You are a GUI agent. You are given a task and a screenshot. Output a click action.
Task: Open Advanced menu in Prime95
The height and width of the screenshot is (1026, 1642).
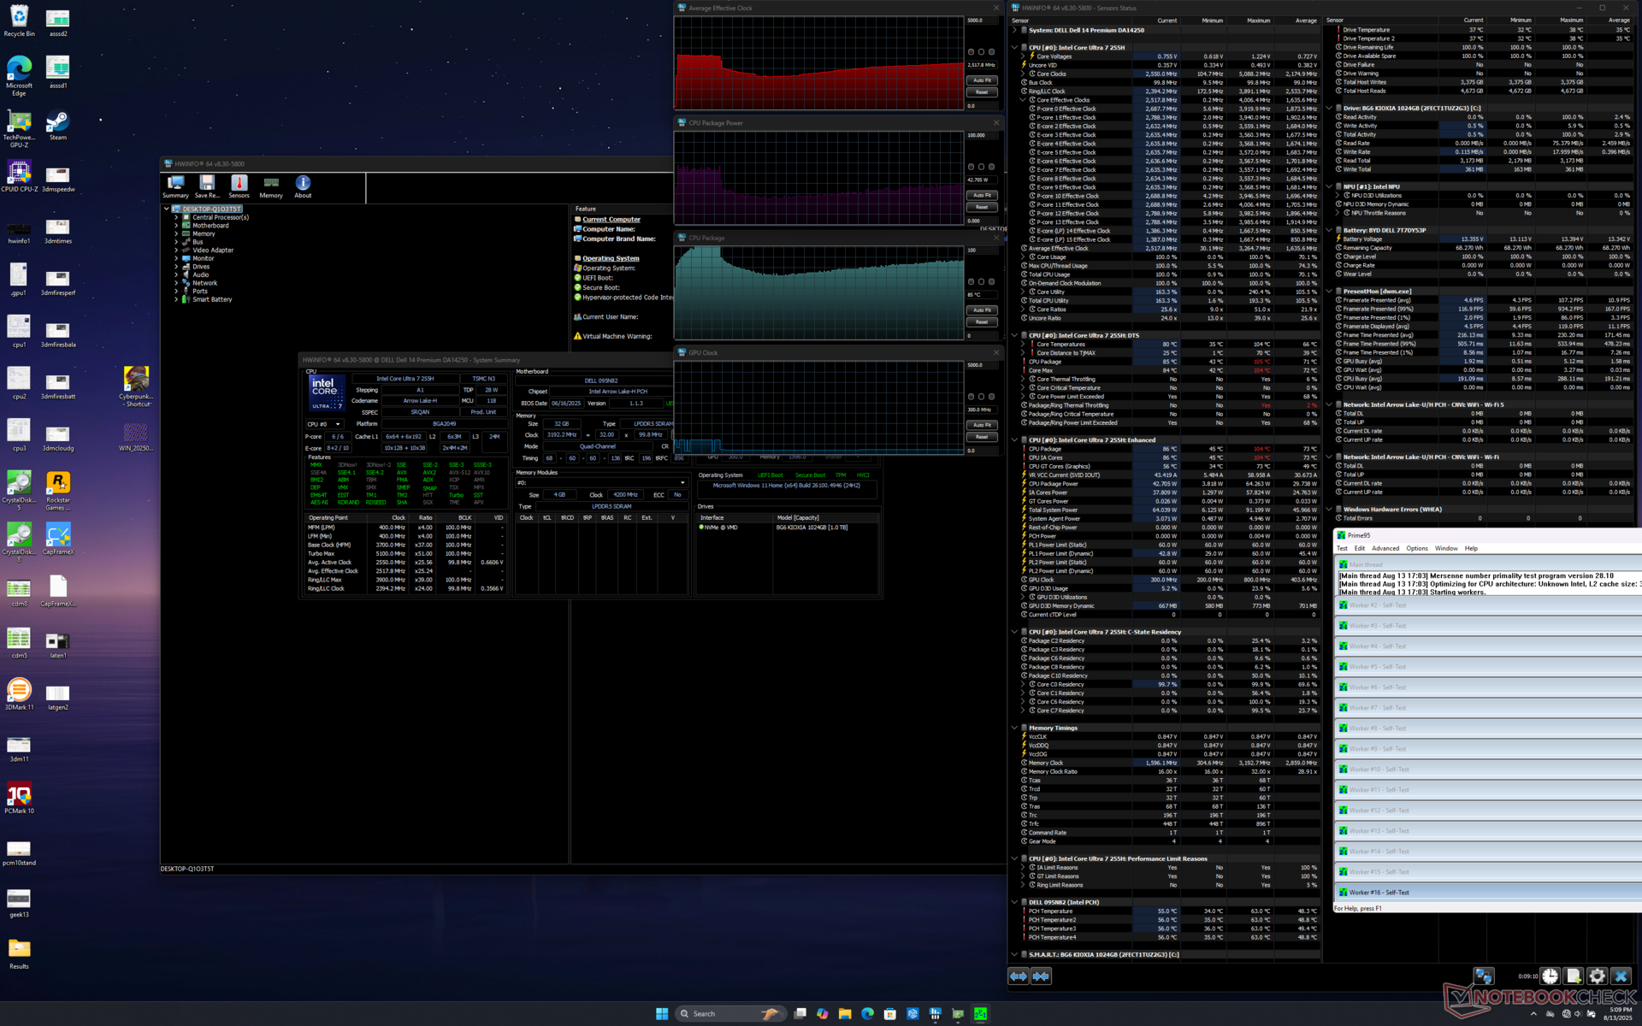(1385, 548)
